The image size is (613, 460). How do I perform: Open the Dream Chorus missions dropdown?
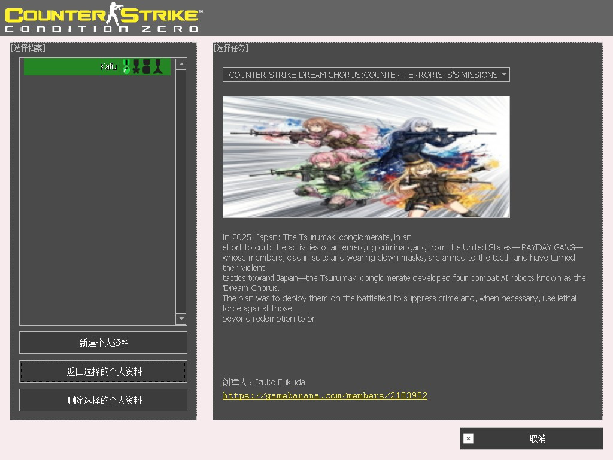[x=366, y=75]
